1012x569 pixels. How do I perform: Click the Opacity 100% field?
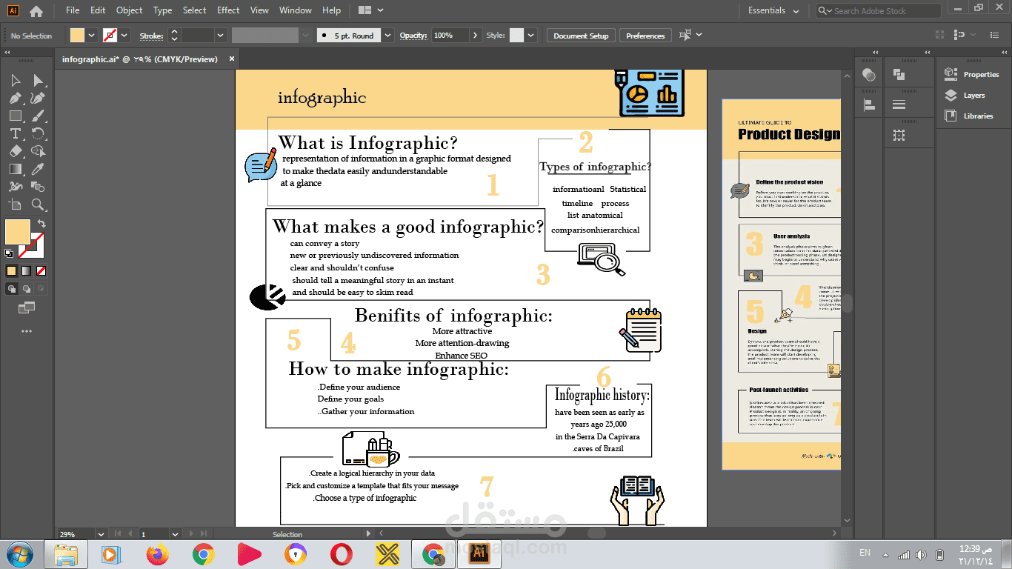[x=450, y=36]
